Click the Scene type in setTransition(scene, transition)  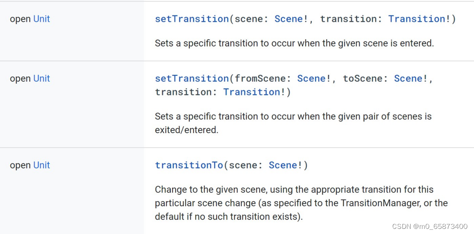coord(289,19)
